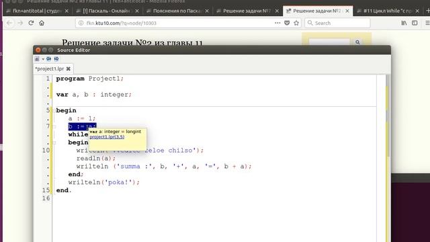Image resolution: width=430 pixels, height=242 pixels.
Task: Collapse the fold marker beside the inner begin
Action: (x=54, y=143)
